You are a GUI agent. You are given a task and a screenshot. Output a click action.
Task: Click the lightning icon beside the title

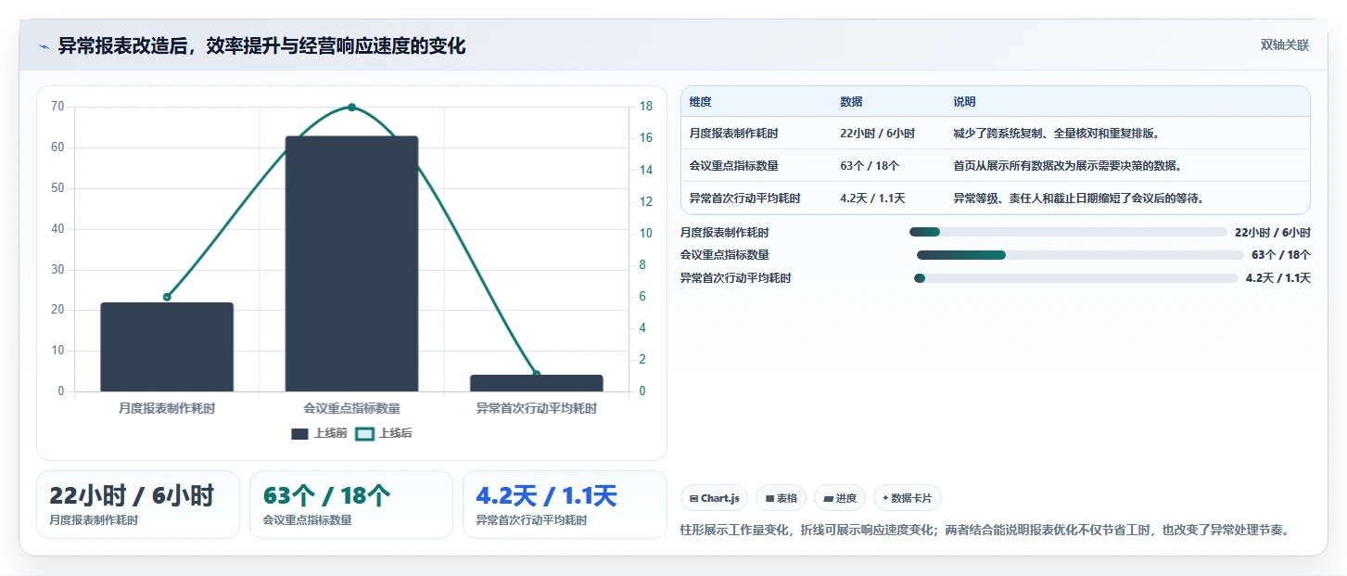point(44,46)
